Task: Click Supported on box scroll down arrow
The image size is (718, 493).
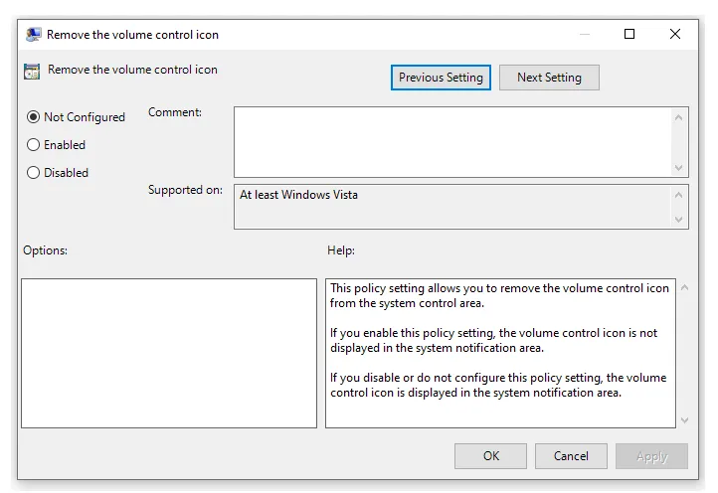Action: coord(678,220)
